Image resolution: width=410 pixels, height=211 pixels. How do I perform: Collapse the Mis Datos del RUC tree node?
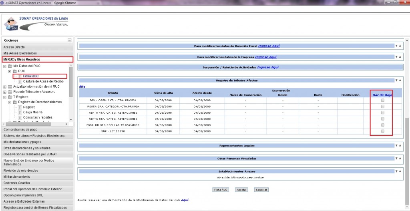point(5,66)
